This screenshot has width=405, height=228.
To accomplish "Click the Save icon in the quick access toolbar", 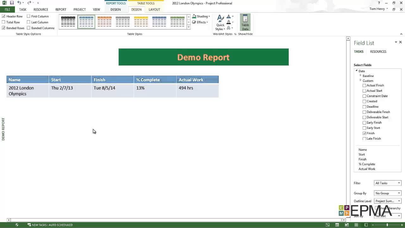I will pyautogui.click(x=12, y=3).
